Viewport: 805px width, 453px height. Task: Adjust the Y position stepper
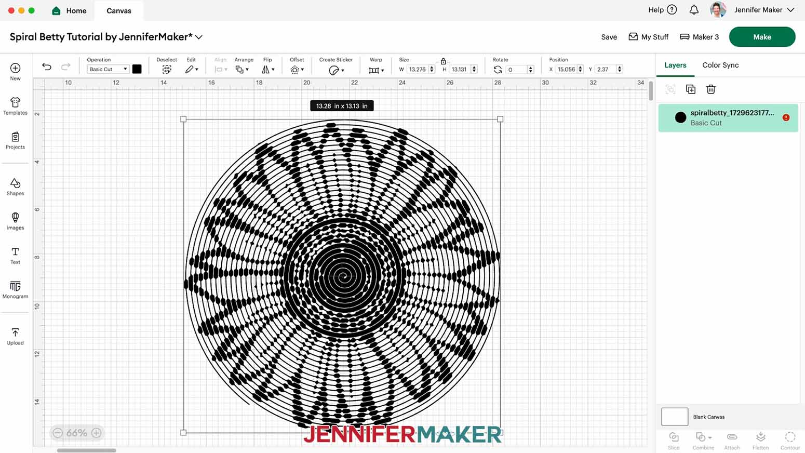pos(620,69)
